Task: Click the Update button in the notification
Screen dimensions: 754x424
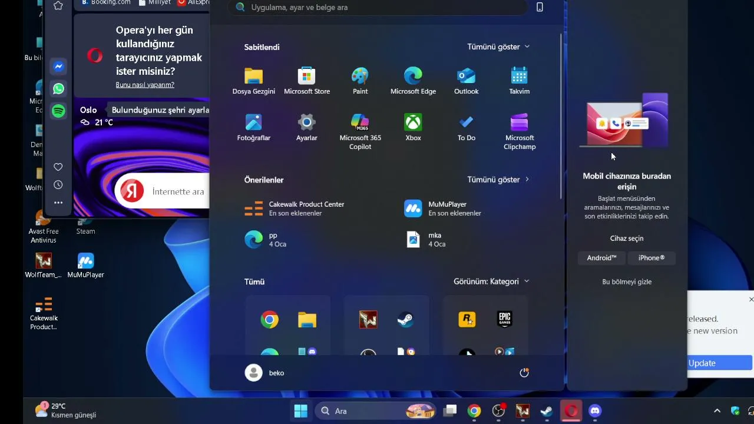Action: click(720, 363)
